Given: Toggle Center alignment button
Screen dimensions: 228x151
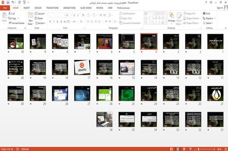Looking at the screenshot, I should 92,22.
